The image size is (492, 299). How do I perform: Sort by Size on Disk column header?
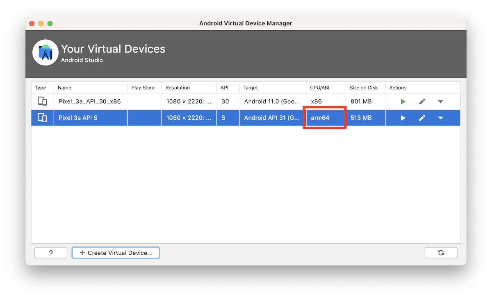pyautogui.click(x=365, y=88)
